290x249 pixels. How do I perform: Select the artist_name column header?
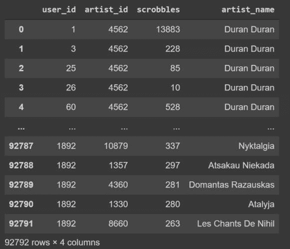(248, 9)
